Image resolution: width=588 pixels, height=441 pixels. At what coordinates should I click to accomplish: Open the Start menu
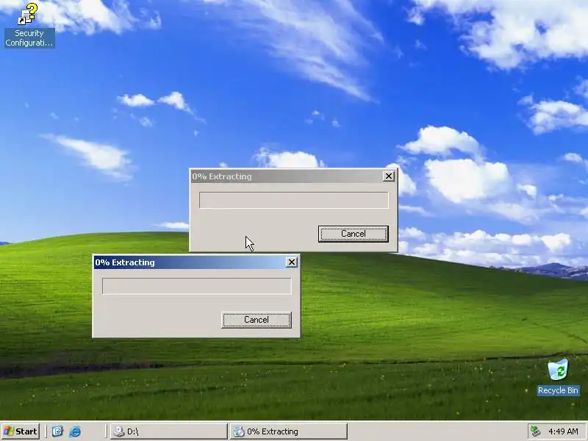(x=21, y=431)
